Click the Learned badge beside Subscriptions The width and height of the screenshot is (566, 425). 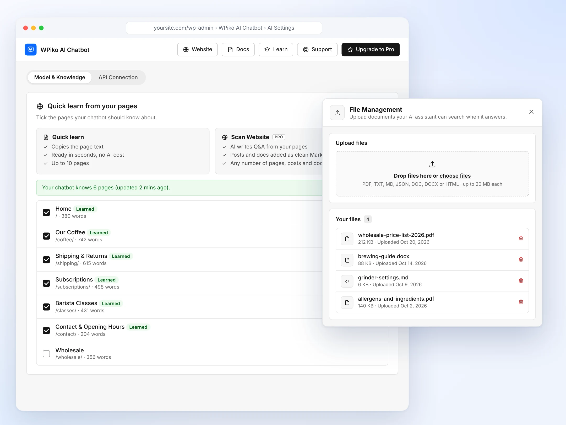tap(107, 280)
